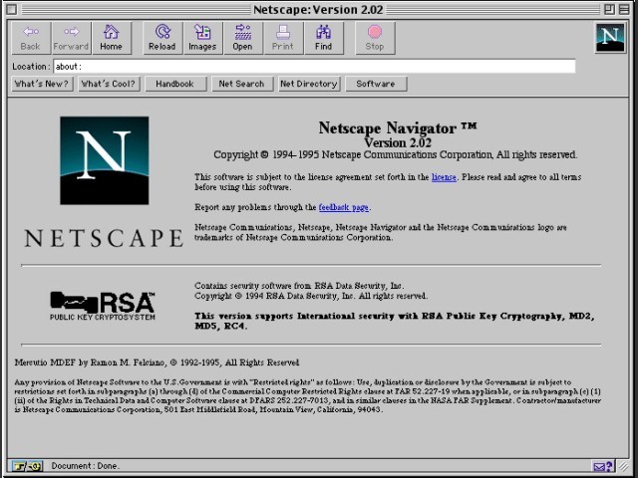Open the What's Cool? page
This screenshot has width=638, height=478.
coord(109,84)
